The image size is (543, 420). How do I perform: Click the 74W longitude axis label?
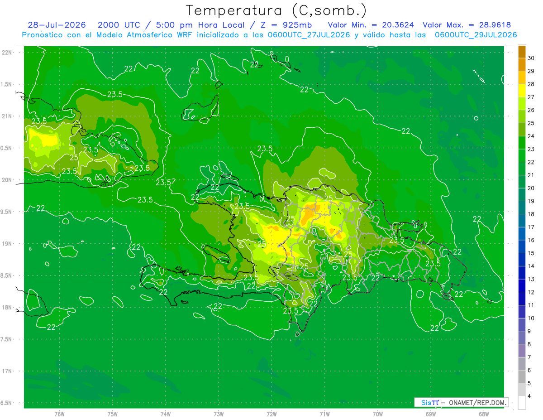coord(166,414)
